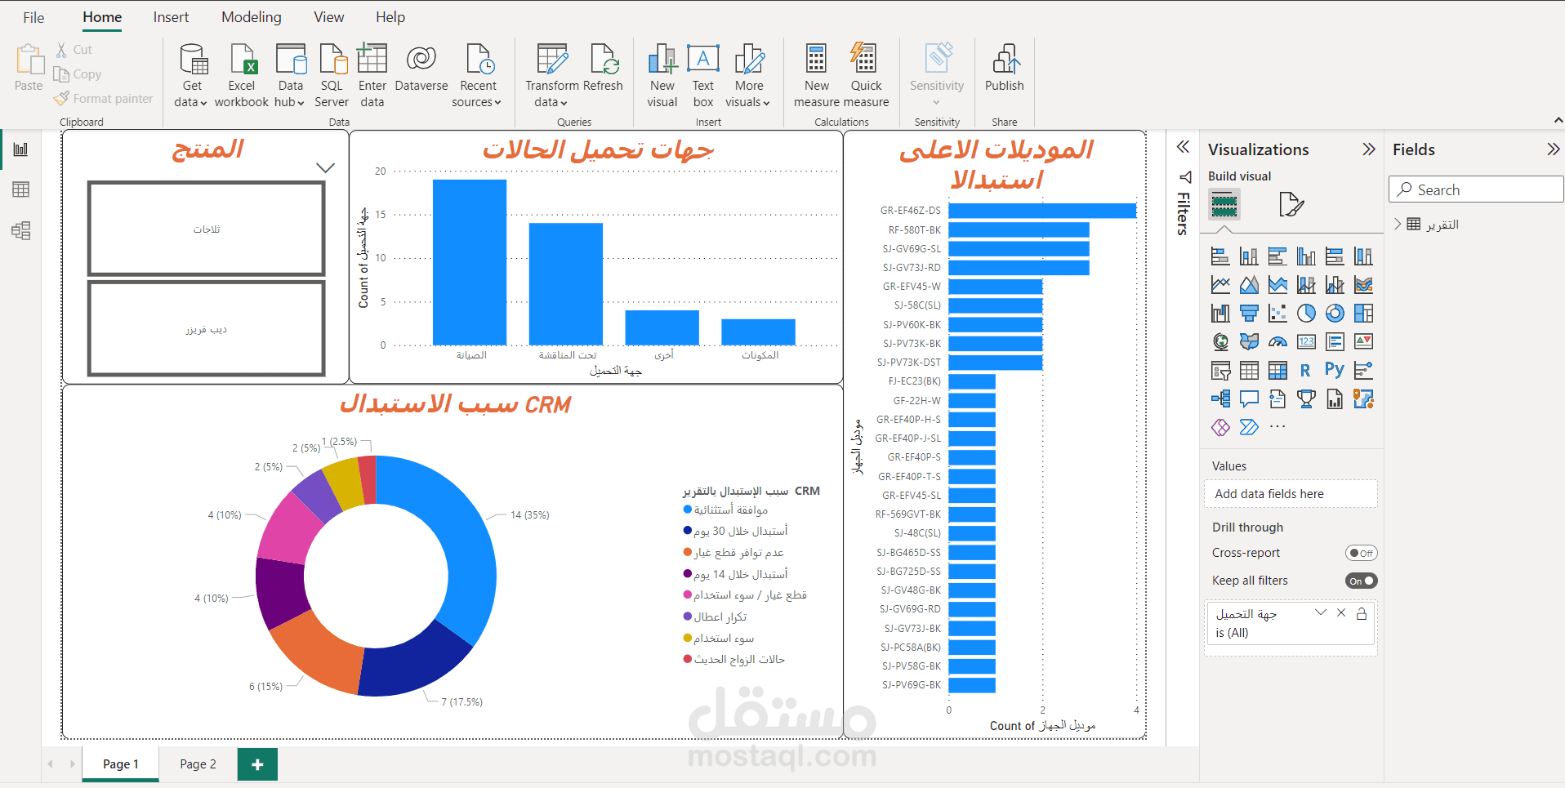Viewport: 1565px width, 788px height.
Task: Connect to SQL Server
Action: coord(332,76)
